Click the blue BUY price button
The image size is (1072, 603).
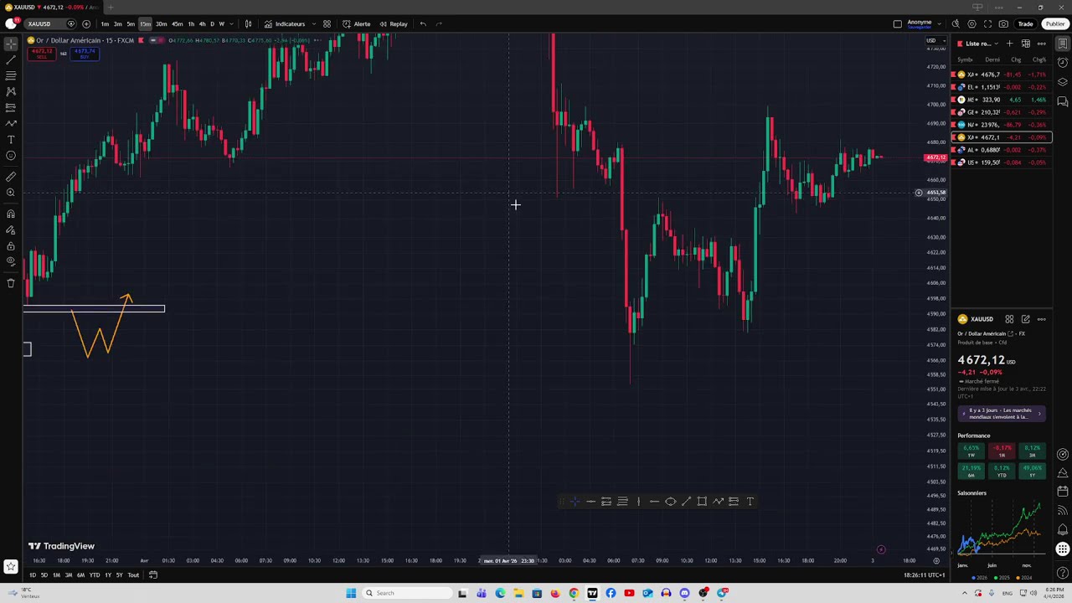pyautogui.click(x=85, y=54)
